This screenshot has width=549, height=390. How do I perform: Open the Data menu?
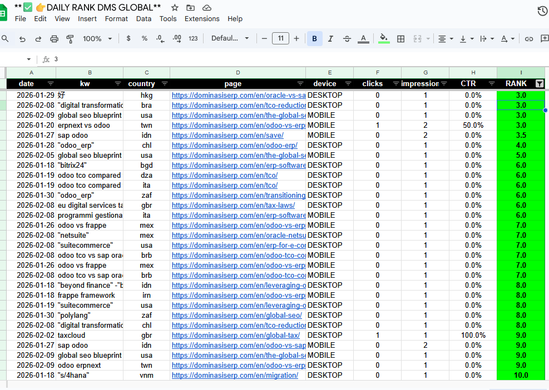(144, 19)
